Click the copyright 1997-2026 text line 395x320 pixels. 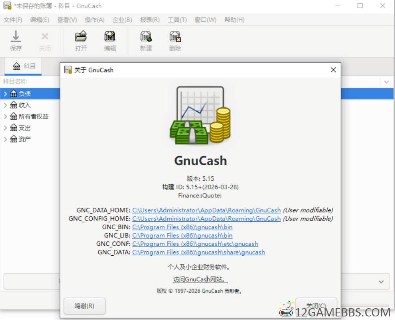coord(199,291)
